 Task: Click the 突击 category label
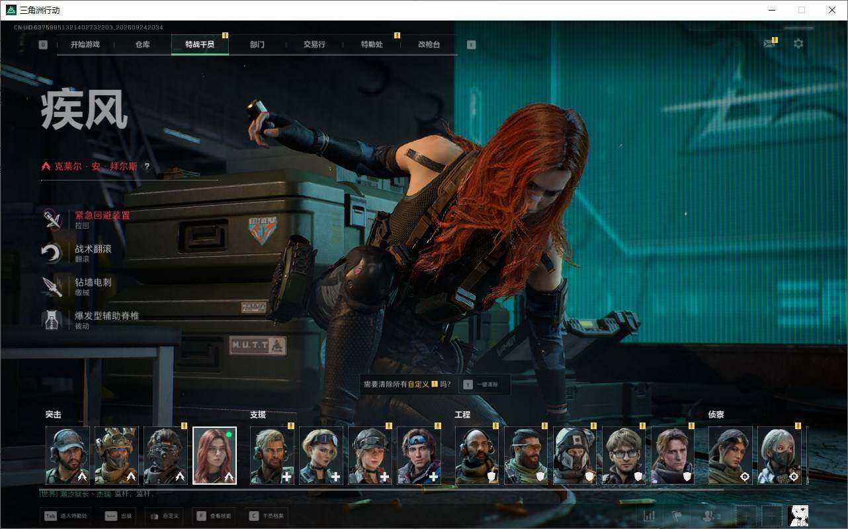coord(53,415)
